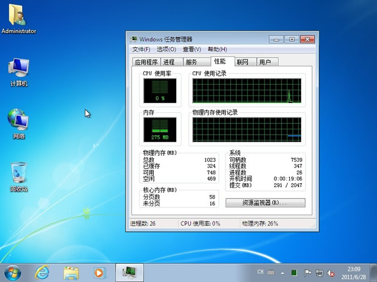Switch to the 用户 tab
377x282 pixels.
click(x=267, y=62)
